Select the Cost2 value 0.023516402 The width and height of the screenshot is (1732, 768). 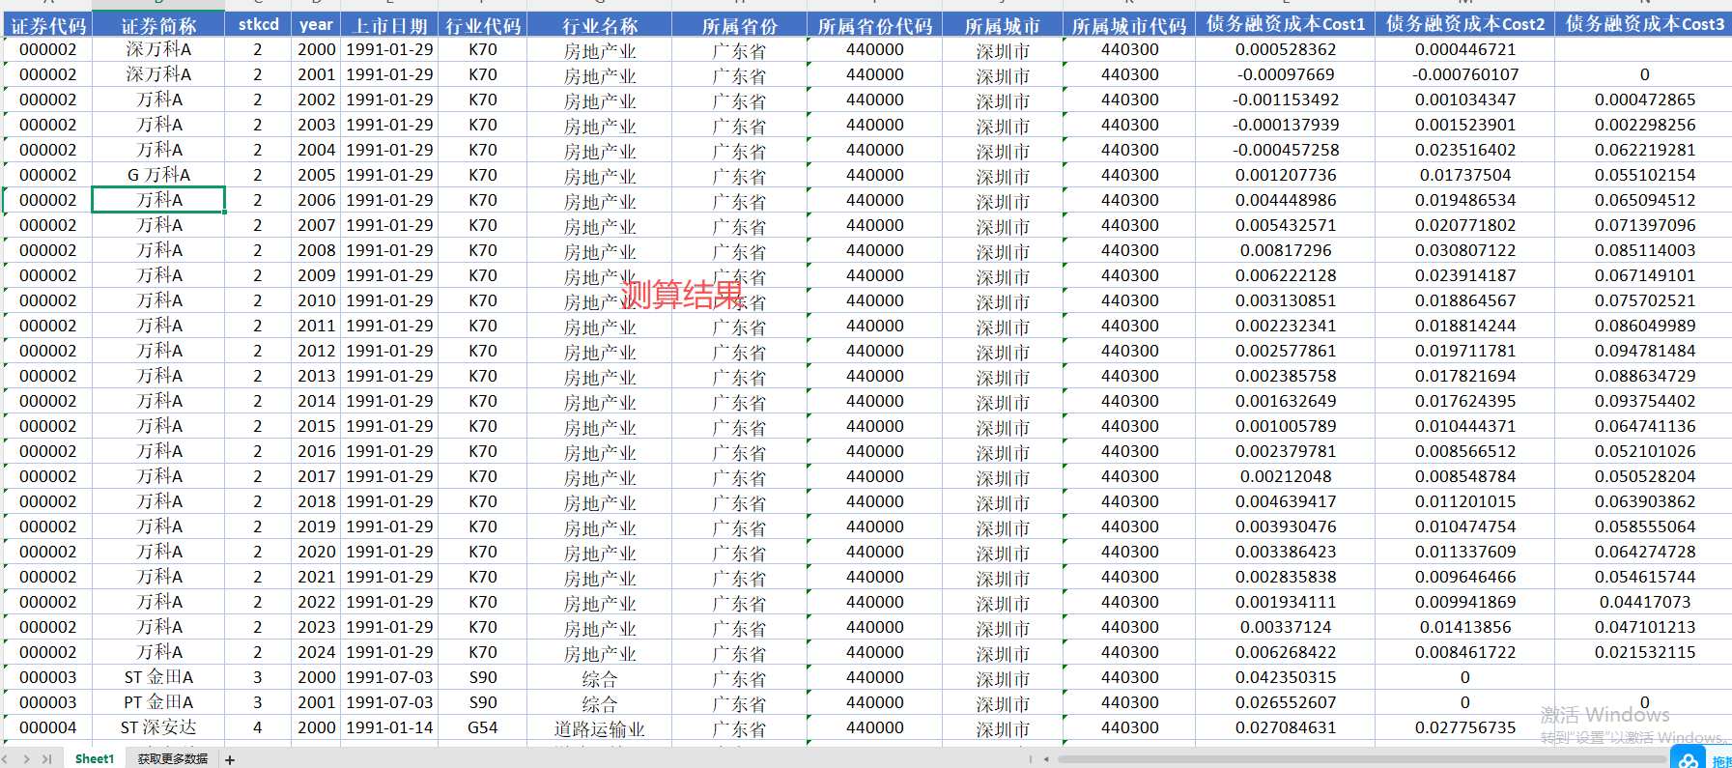pyautogui.click(x=1465, y=150)
